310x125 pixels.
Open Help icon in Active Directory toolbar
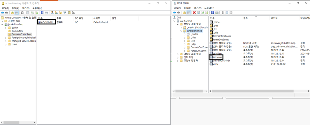(x=42, y=13)
